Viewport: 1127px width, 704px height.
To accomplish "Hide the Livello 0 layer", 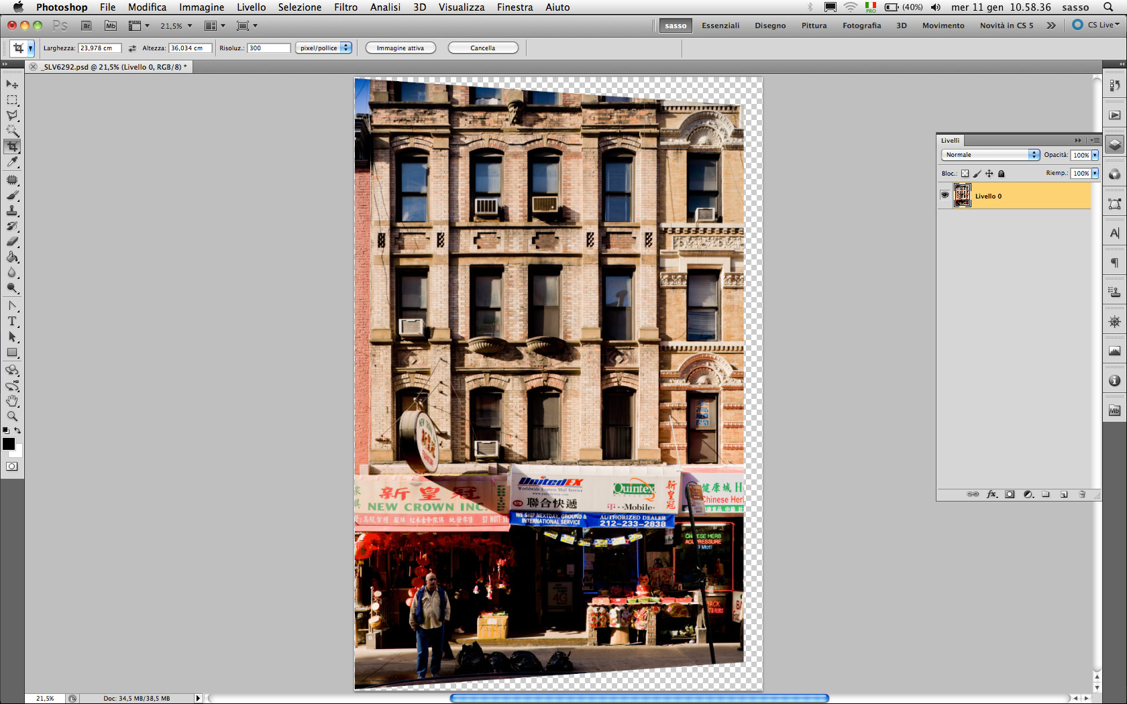I will click(945, 195).
